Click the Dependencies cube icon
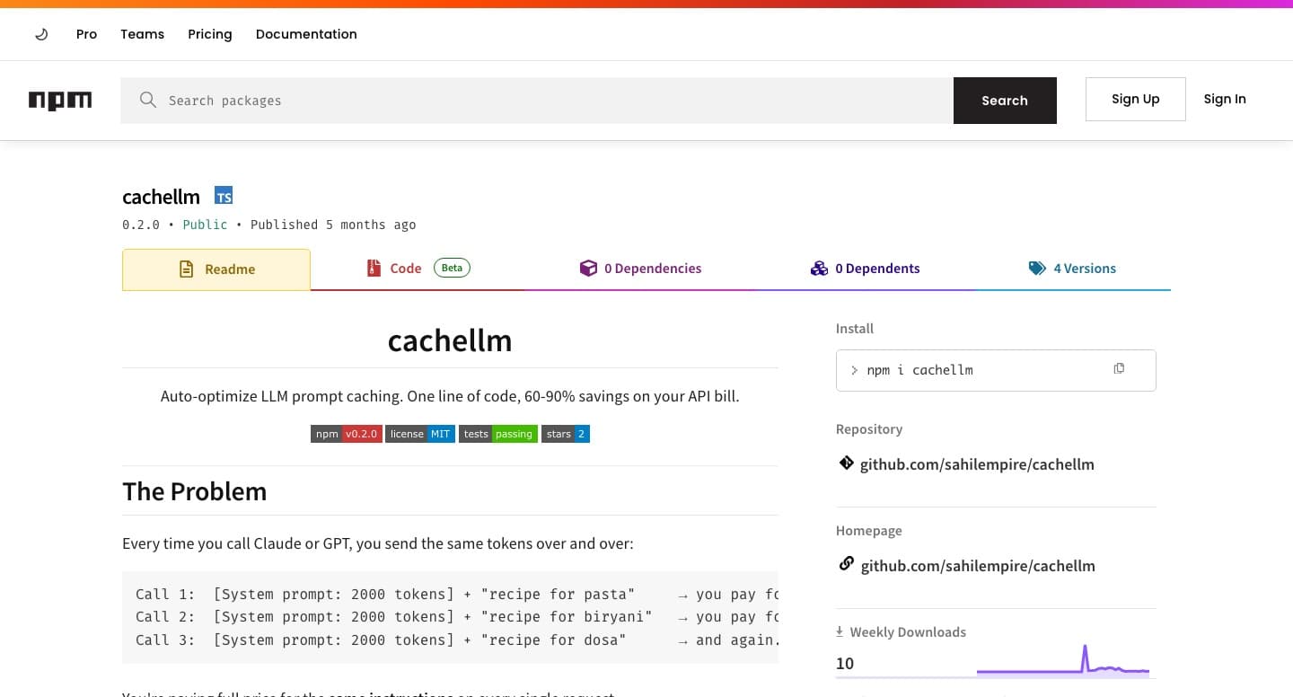Image resolution: width=1293 pixels, height=697 pixels. [588, 268]
